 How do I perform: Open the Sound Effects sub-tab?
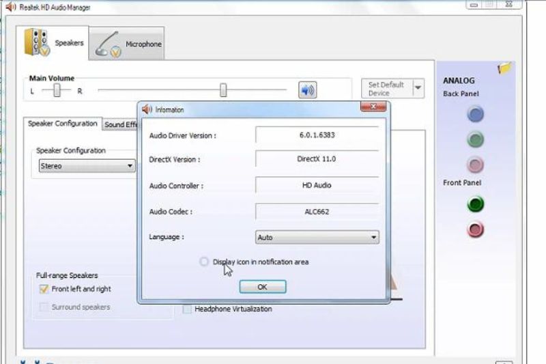point(121,125)
